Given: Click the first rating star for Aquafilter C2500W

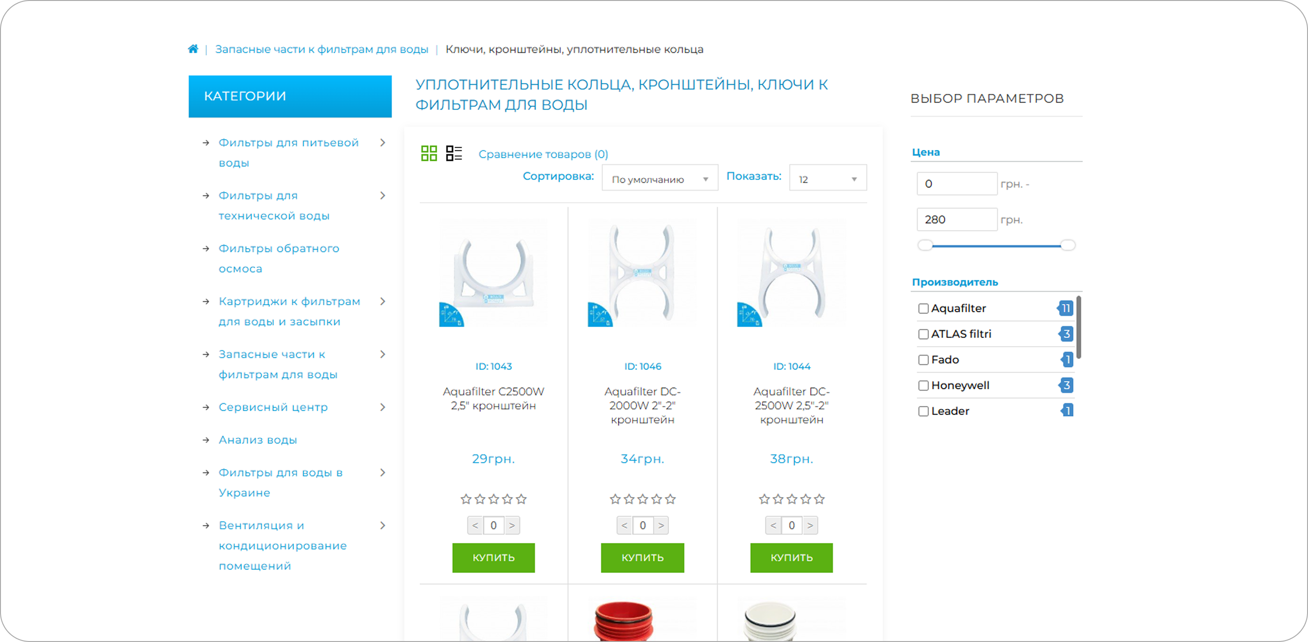Looking at the screenshot, I should click(466, 499).
